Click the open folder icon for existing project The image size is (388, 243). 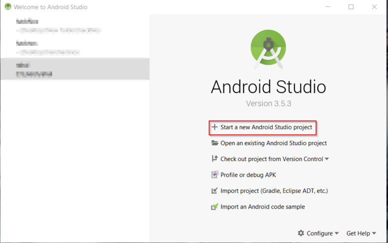coord(215,143)
